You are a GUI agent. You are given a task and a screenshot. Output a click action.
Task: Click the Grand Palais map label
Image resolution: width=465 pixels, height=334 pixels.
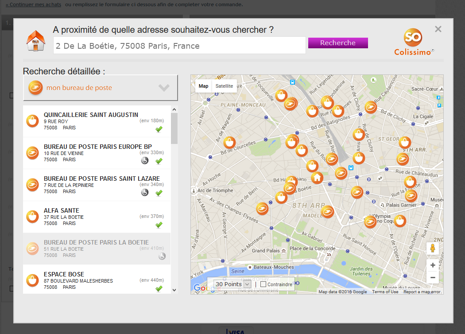point(266,251)
